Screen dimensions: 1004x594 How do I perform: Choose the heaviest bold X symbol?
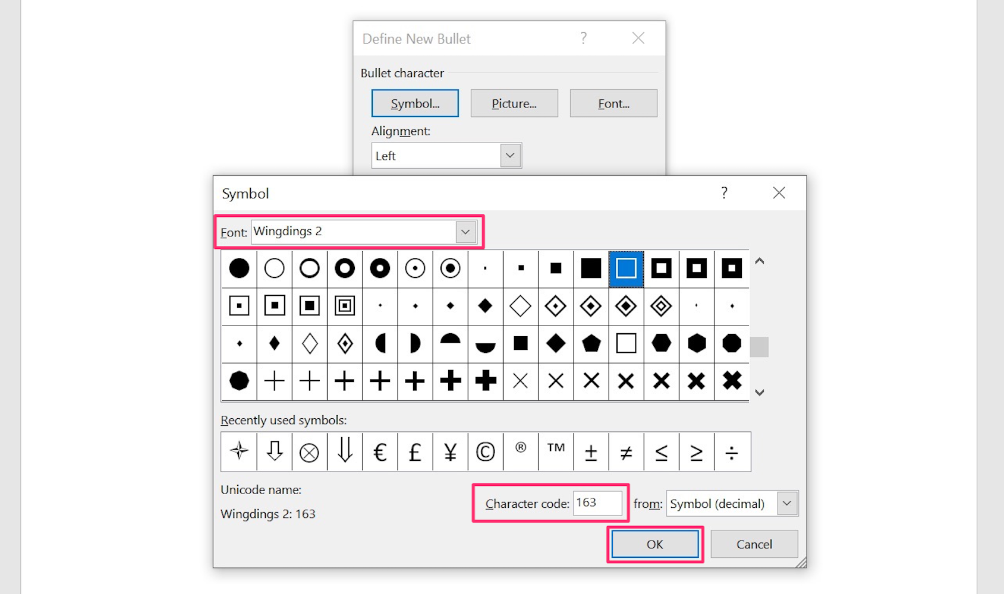tap(732, 381)
